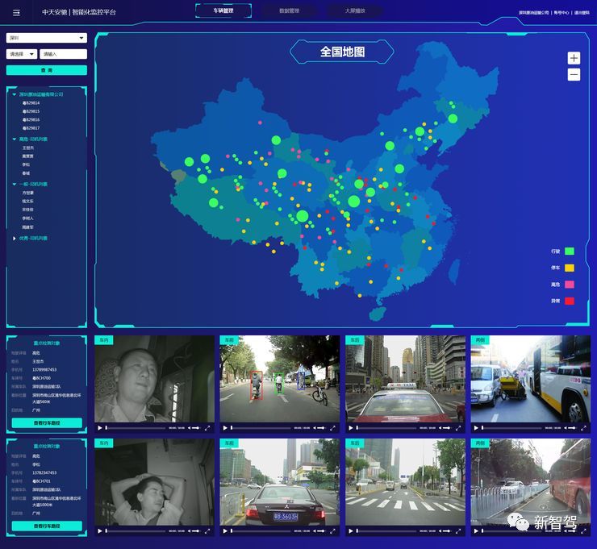Switch to the 车辆管理 tab

point(223,10)
